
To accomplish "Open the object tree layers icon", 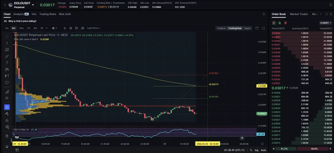I will pyautogui.click(x=7, y=147).
